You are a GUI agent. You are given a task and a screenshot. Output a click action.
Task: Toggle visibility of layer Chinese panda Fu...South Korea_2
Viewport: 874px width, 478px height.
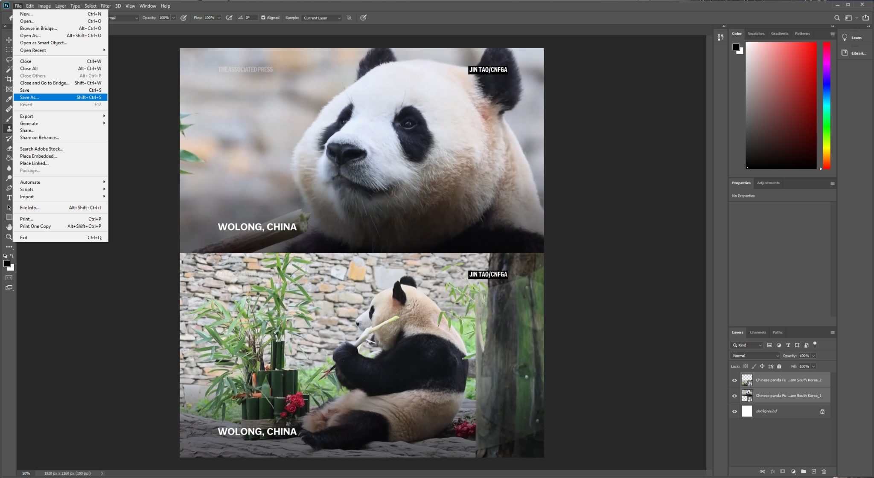[x=735, y=380]
